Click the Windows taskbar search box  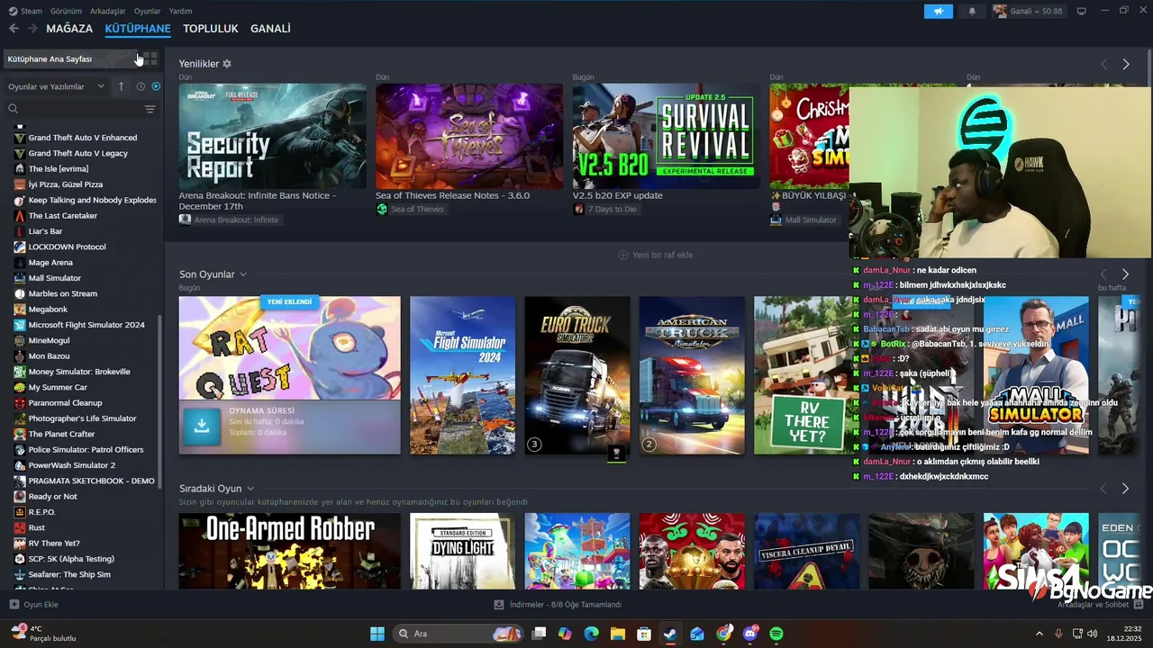coord(458,634)
